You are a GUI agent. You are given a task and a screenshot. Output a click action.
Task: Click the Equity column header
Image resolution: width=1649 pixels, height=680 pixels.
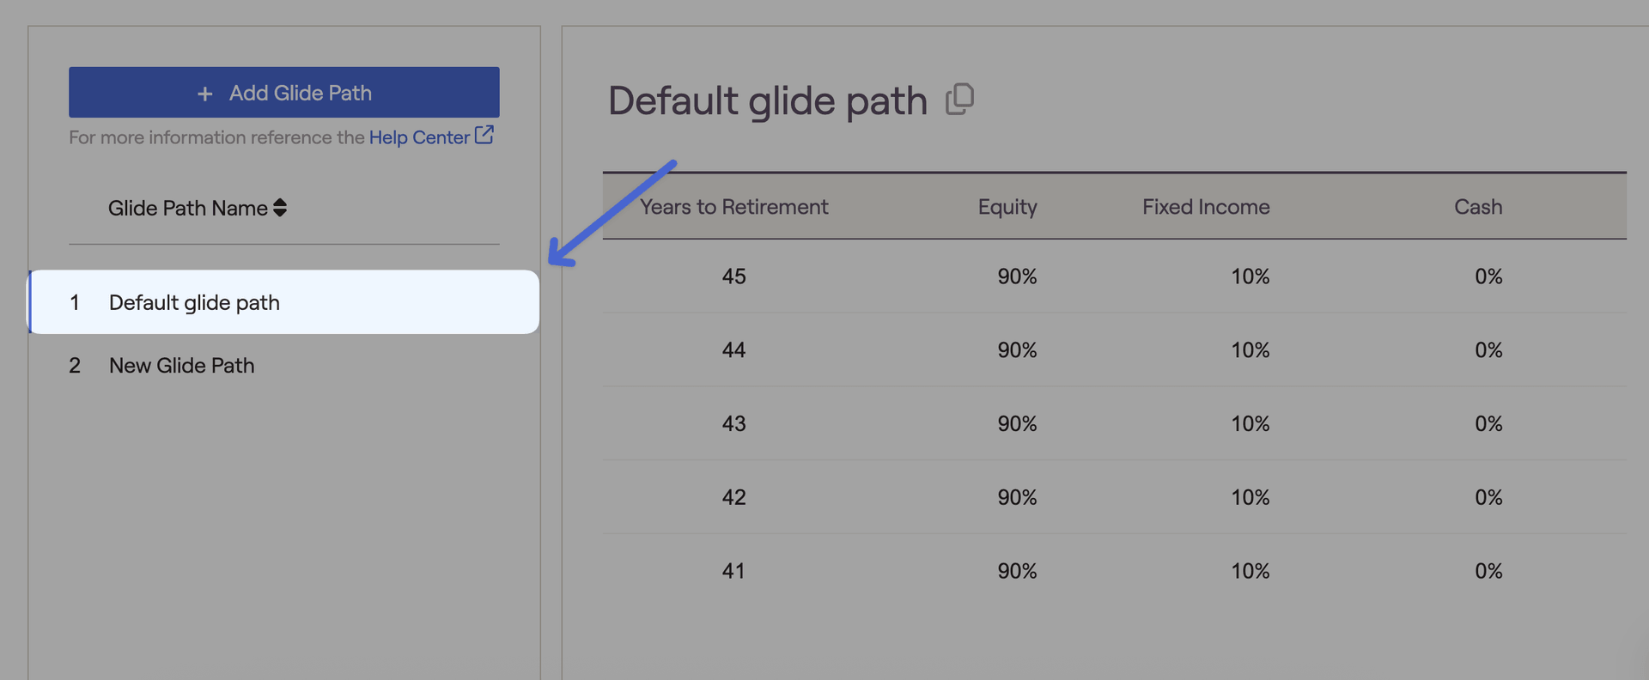[x=1007, y=207]
